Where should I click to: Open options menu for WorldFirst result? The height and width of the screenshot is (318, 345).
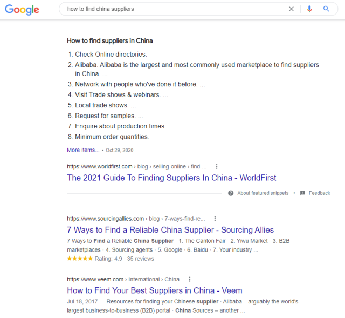[x=217, y=167]
